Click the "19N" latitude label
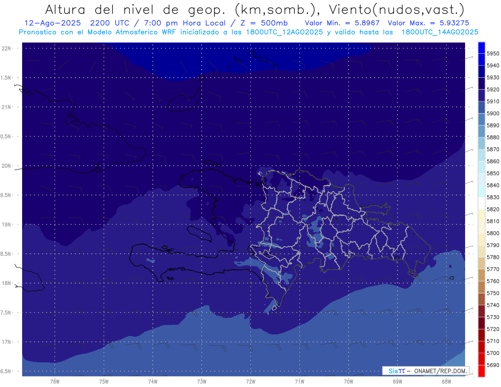 (6, 224)
